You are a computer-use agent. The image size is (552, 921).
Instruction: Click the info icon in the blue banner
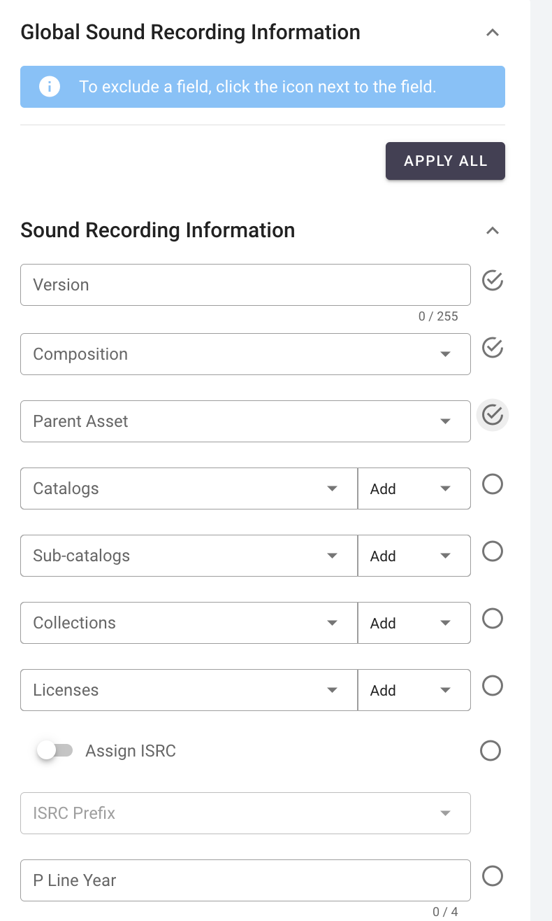point(50,87)
